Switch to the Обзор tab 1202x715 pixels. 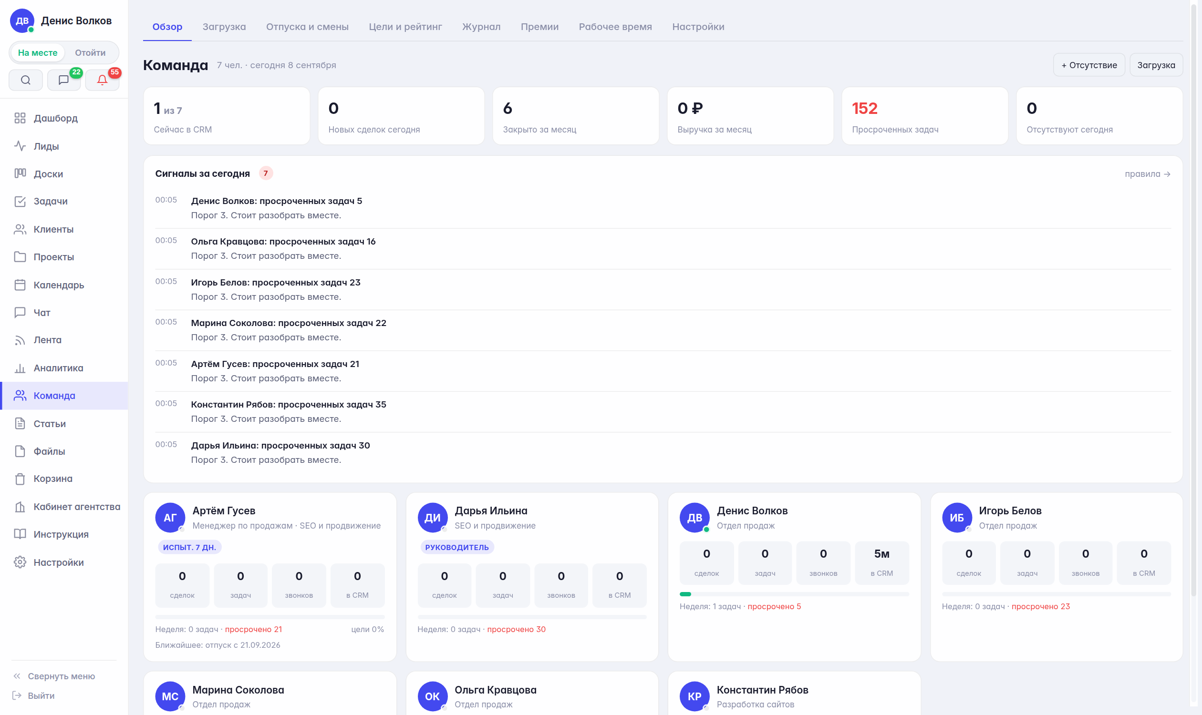167,27
